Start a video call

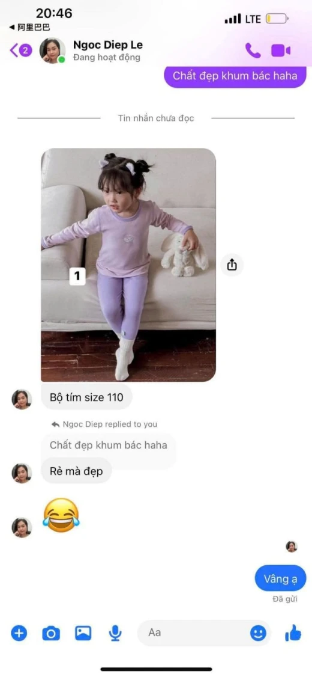click(x=281, y=51)
